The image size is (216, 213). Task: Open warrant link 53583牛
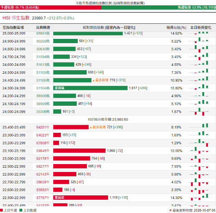click(x=43, y=190)
